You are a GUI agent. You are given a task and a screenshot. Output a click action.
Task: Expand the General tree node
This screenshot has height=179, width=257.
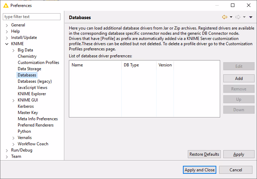pos(7,25)
